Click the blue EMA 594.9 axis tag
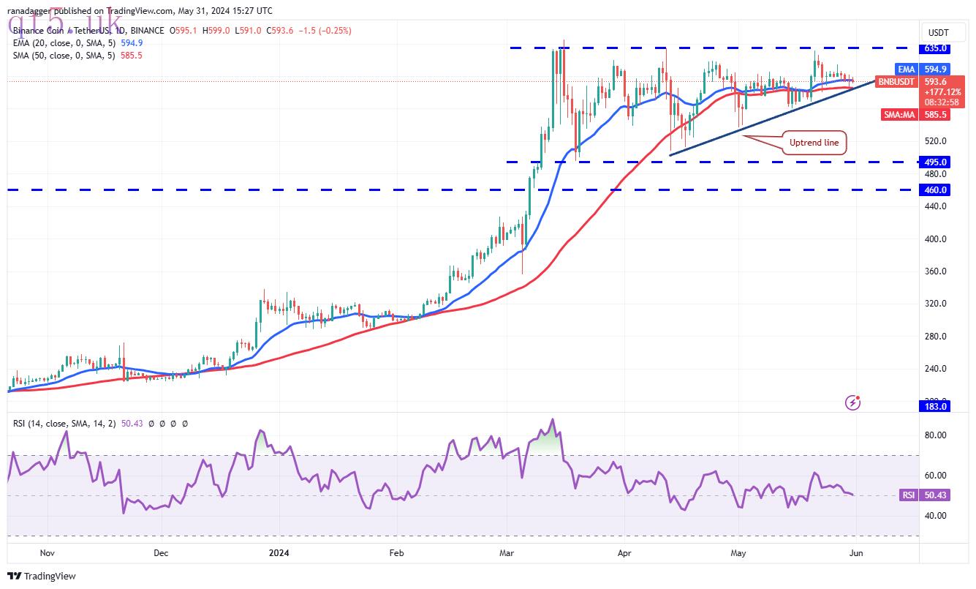Screen dimensions: 976x589 tap(923, 70)
